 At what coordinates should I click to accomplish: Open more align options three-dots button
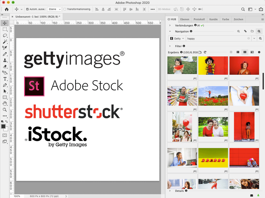tap(152, 9)
